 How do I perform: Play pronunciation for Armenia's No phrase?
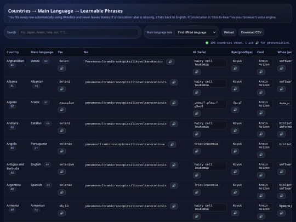(174, 206)
